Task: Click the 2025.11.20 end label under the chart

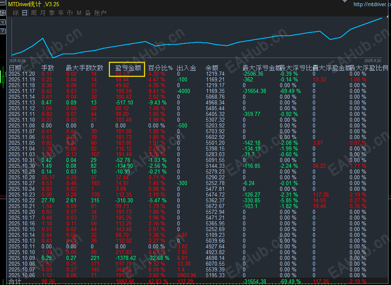Action: [373, 61]
